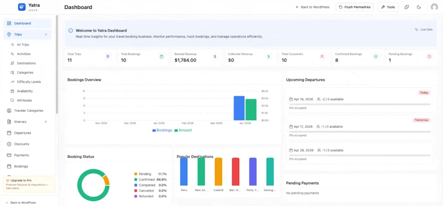Screen dimensions: 443x206
Task: Toggle the Amount legend entry
Action: pyautogui.click(x=183, y=130)
